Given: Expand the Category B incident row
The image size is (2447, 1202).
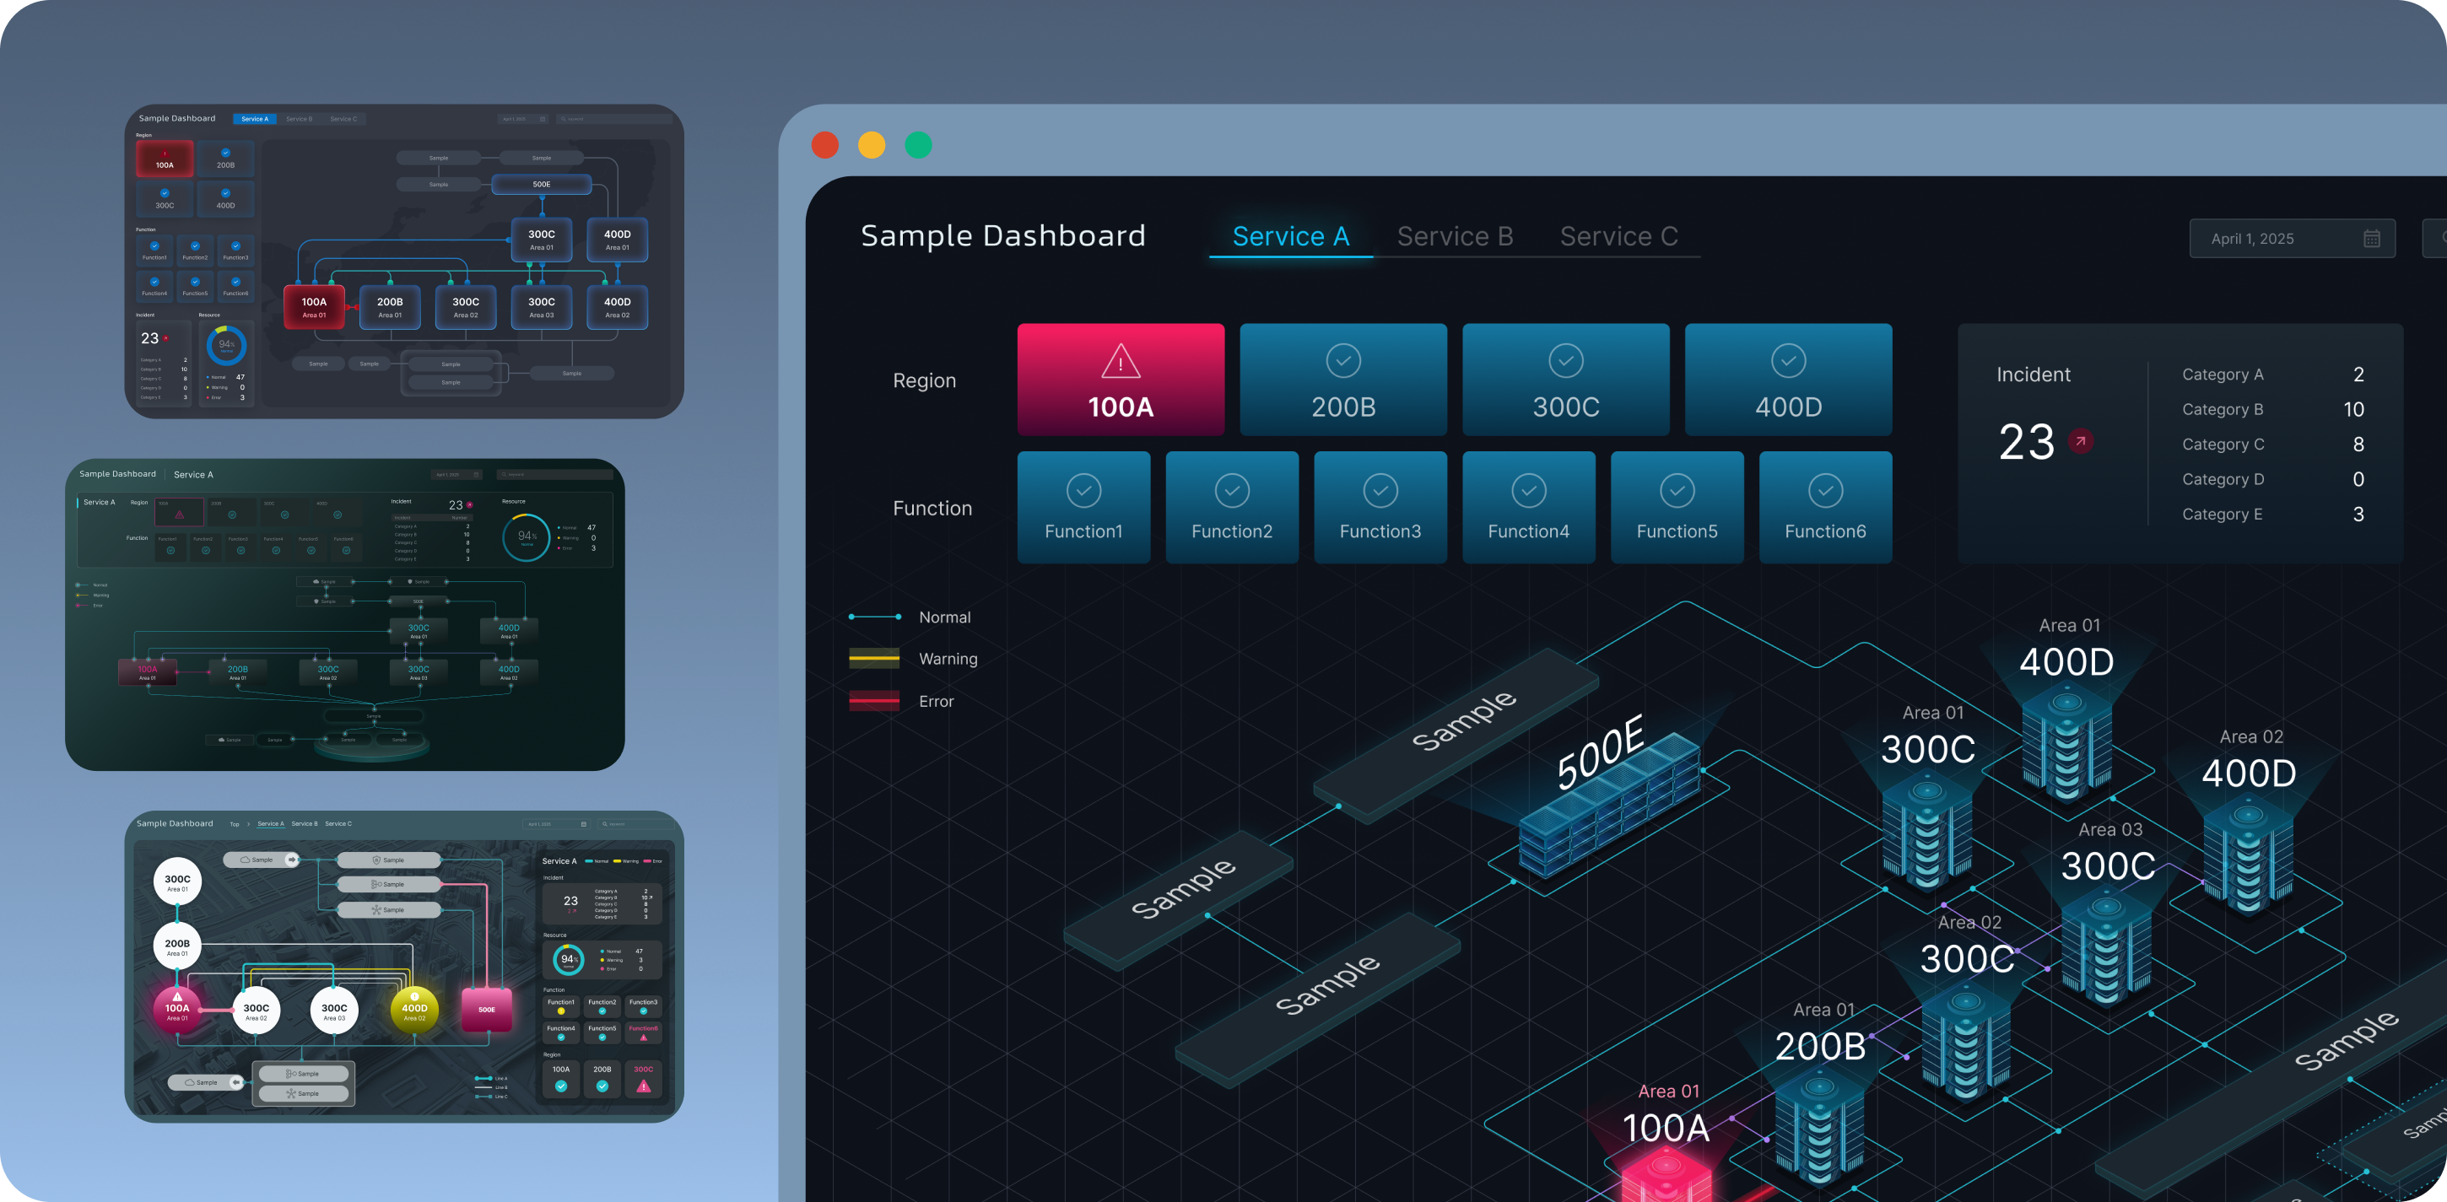Looking at the screenshot, I should tap(2271, 409).
